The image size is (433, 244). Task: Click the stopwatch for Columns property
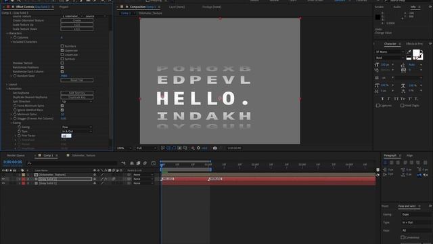(x=15, y=37)
